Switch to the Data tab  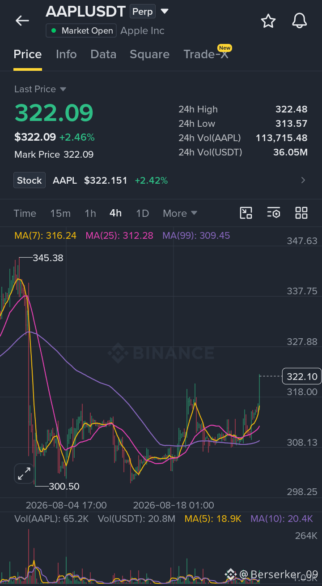click(x=103, y=55)
